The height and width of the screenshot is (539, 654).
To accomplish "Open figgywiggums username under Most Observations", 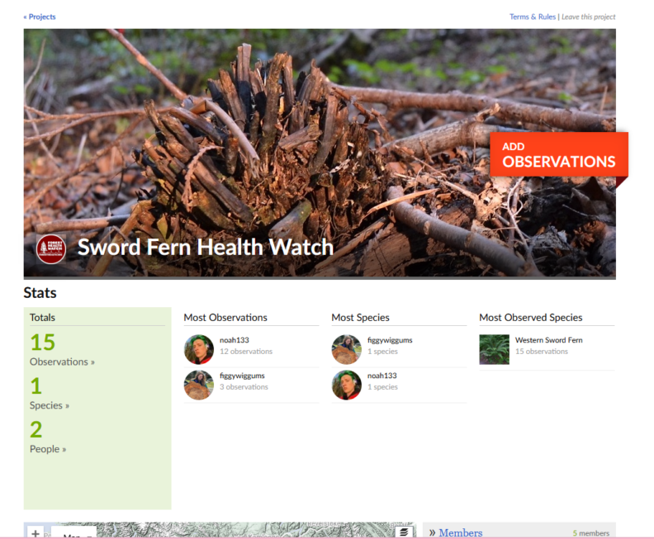I will [x=242, y=376].
